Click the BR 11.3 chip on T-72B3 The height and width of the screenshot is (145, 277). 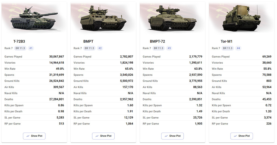20,48
